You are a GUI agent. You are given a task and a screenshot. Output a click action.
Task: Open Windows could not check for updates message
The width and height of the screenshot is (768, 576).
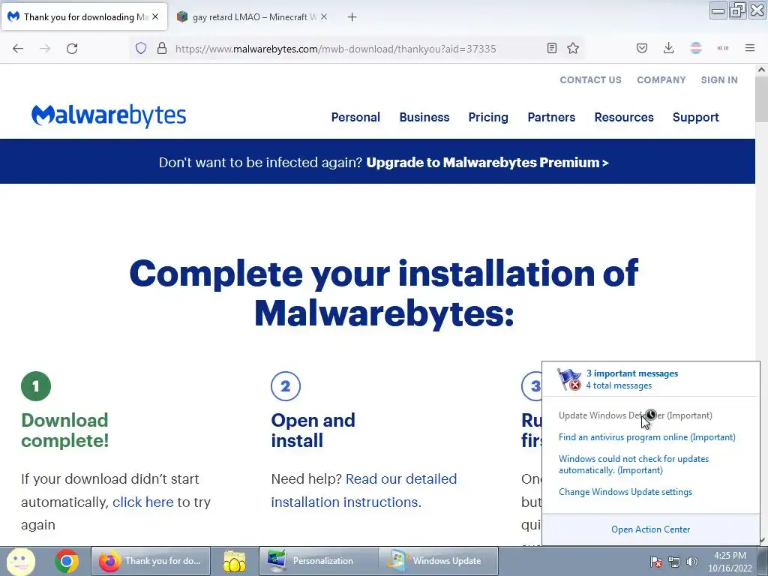(x=634, y=464)
